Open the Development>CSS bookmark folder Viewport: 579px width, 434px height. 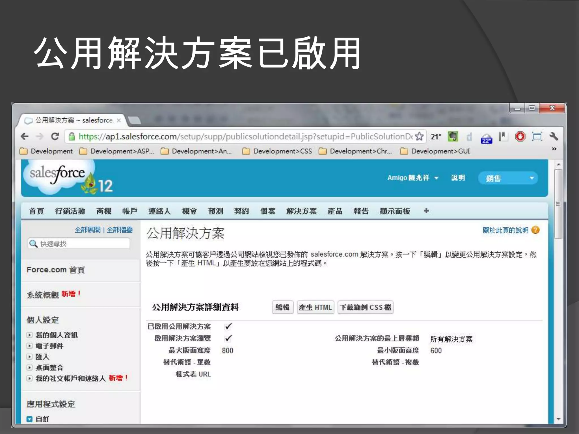pyautogui.click(x=277, y=151)
